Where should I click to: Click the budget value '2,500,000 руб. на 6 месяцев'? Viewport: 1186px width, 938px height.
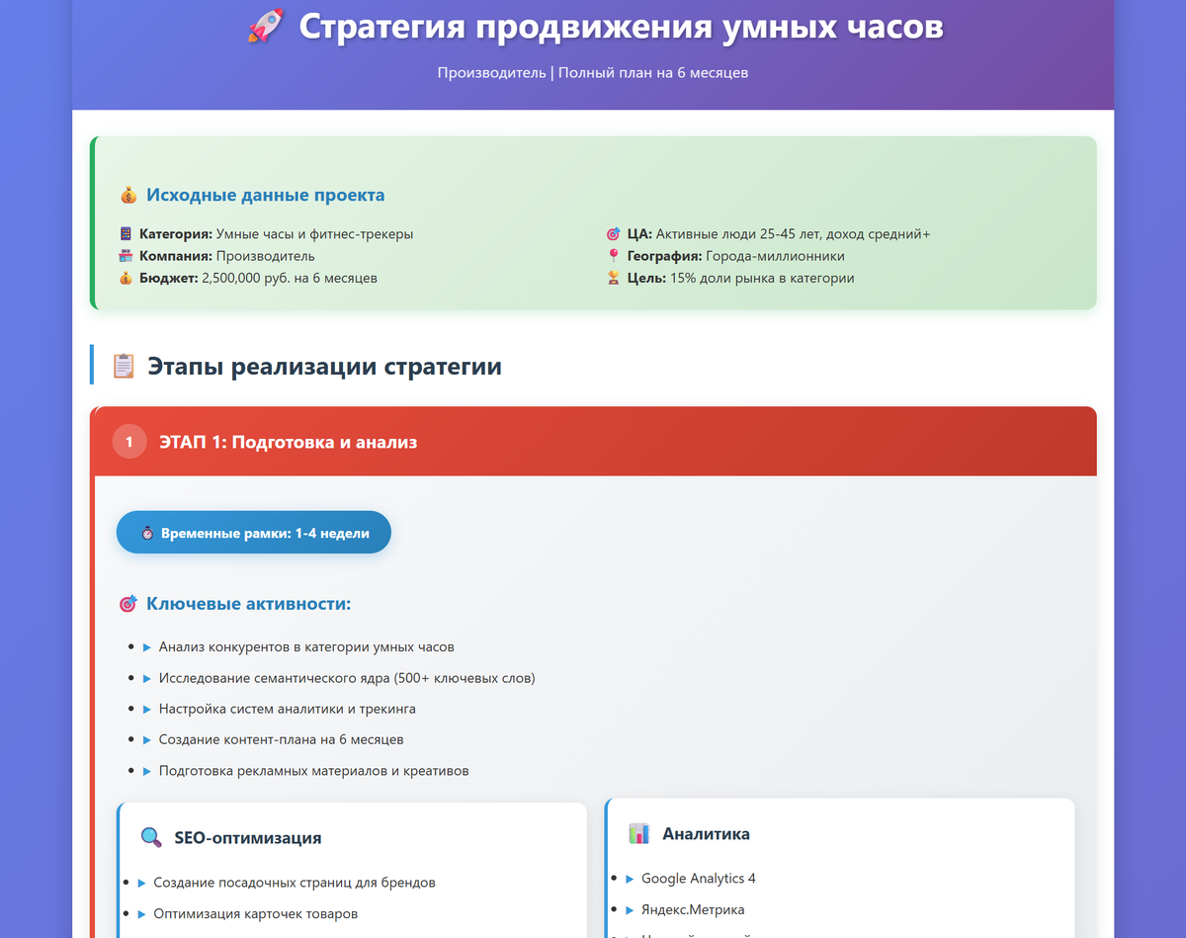(x=290, y=278)
